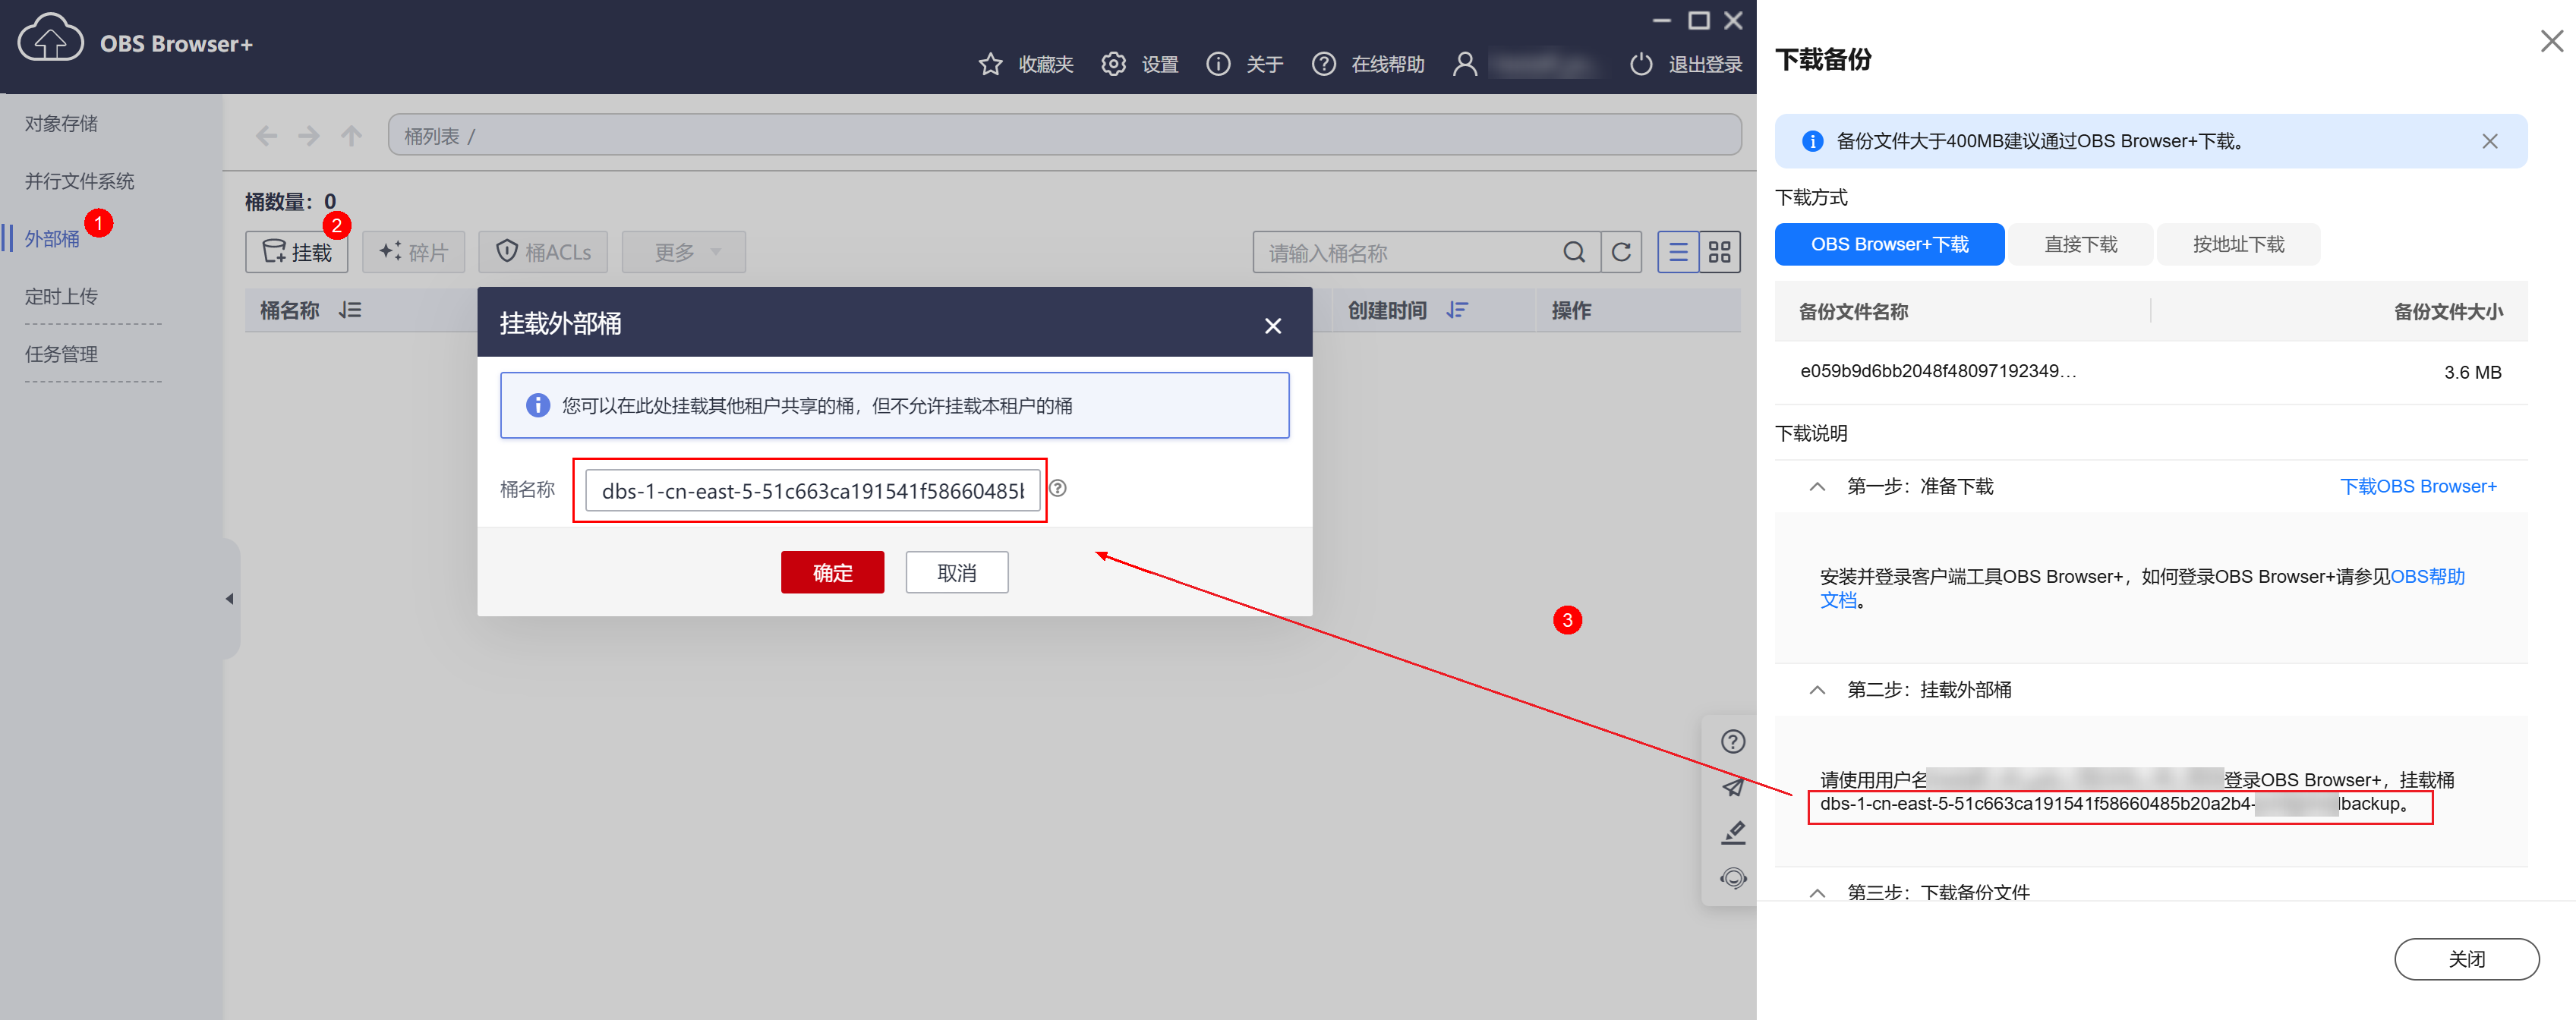Screen dimensions: 2576x1020
Task: Click the refresh bucket list icon
Action: (1621, 252)
